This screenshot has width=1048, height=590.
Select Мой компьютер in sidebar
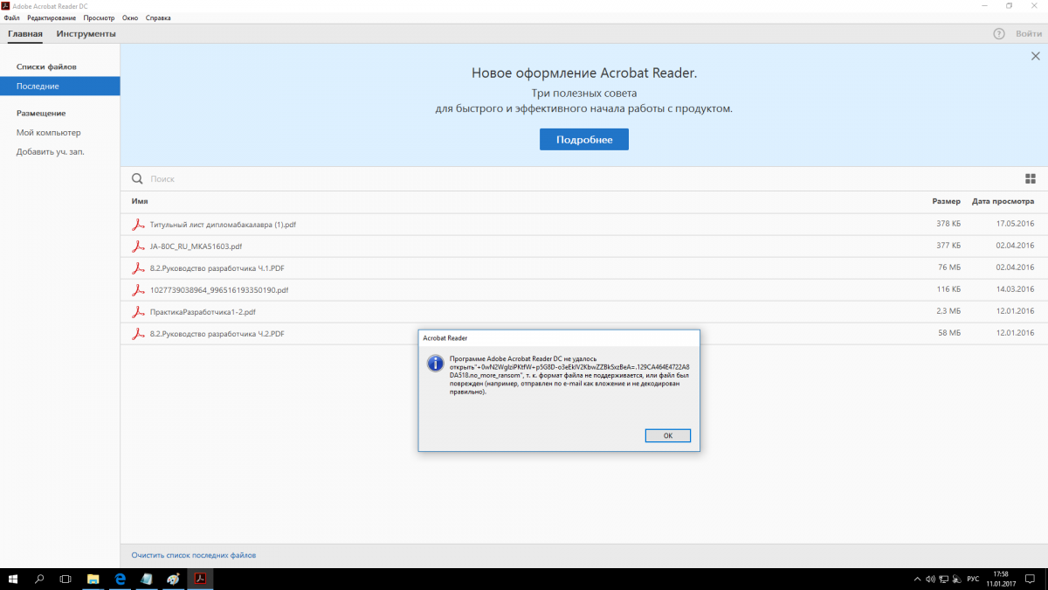(48, 133)
